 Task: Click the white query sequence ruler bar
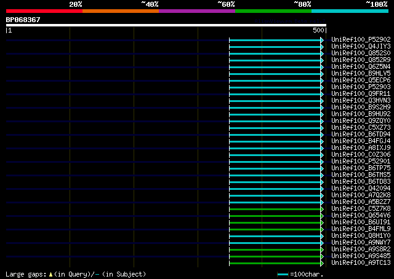166,25
